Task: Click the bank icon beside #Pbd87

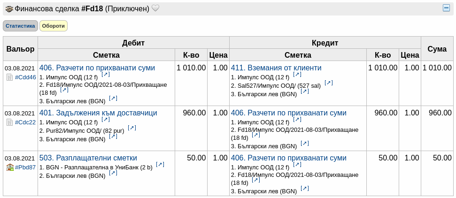Action: click(x=10, y=167)
